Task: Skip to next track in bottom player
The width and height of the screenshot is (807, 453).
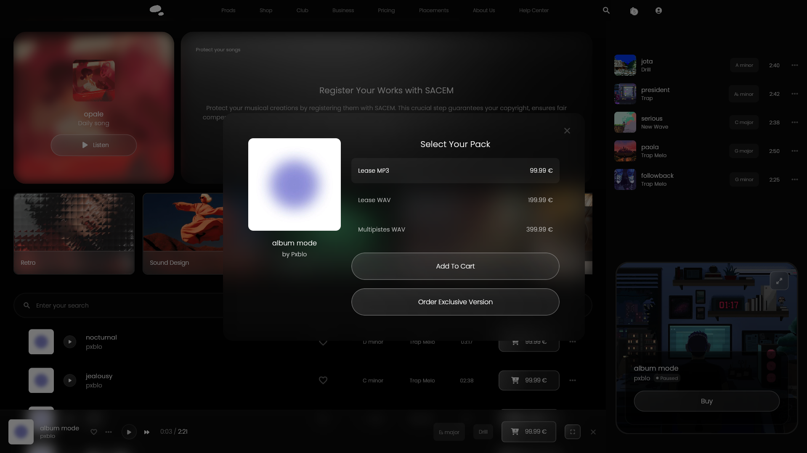Action: click(x=146, y=432)
